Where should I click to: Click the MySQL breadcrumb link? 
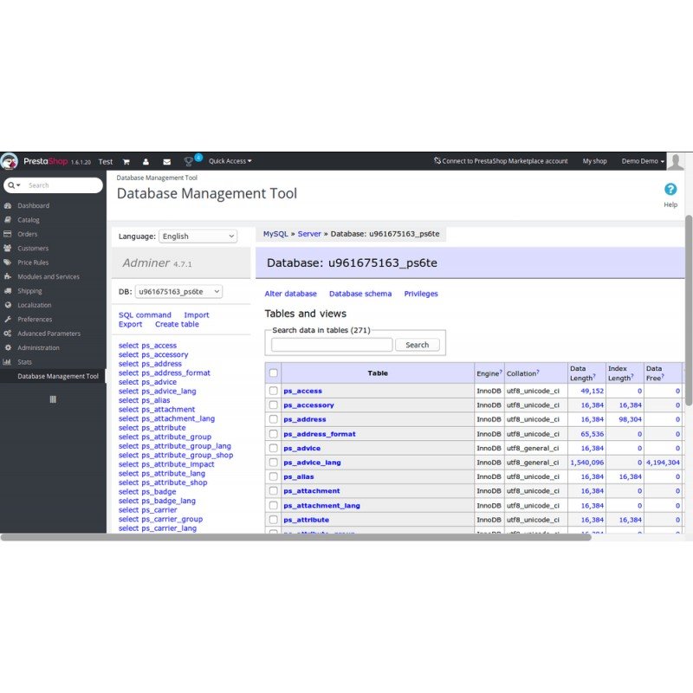[275, 234]
